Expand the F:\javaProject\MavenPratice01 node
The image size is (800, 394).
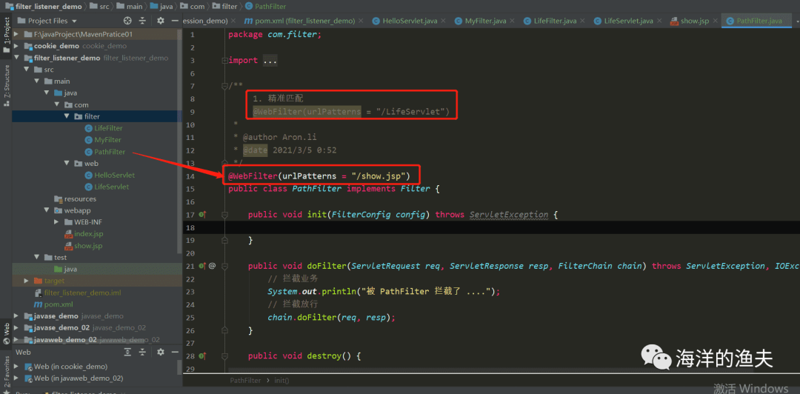[x=17, y=34]
